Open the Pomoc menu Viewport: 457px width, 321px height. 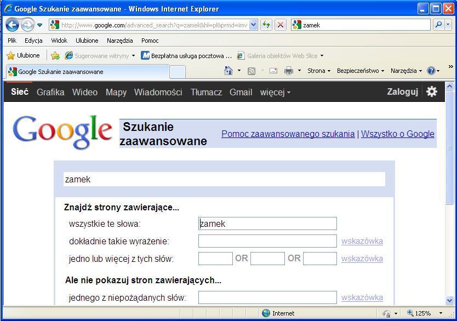[x=150, y=41]
